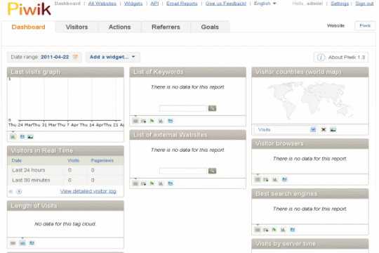Viewport: 379px width, 253px height.
Task: Show all-columns table in Best search engines
Action: 266,230
